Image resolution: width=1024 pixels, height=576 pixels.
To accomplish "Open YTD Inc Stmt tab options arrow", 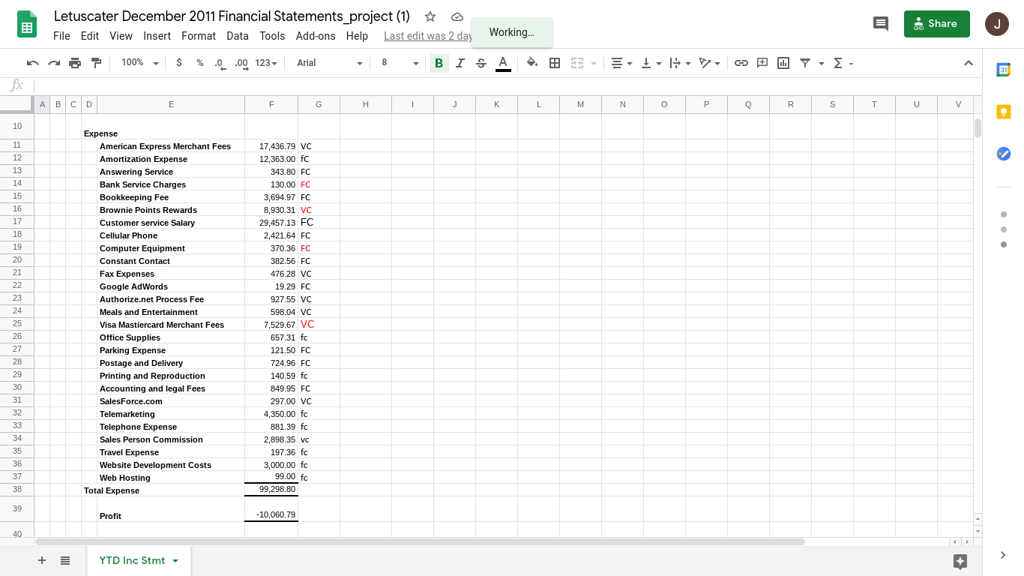I will pyautogui.click(x=175, y=561).
